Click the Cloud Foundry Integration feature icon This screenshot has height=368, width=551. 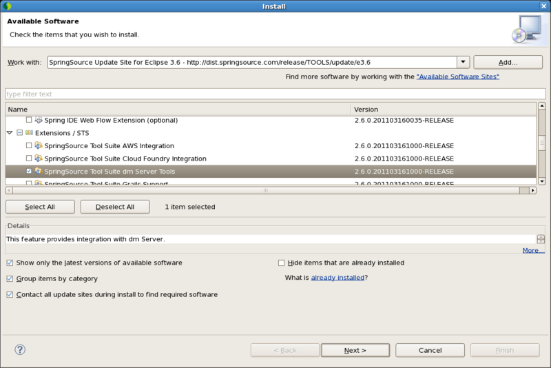pos(39,159)
